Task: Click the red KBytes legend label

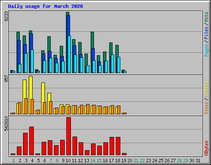Action: pyautogui.click(x=206, y=148)
